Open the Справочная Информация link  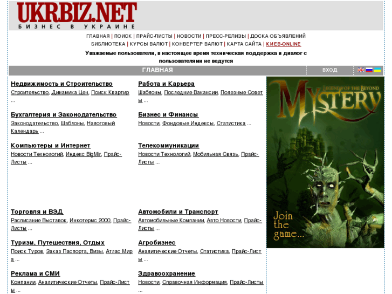pos(195,282)
